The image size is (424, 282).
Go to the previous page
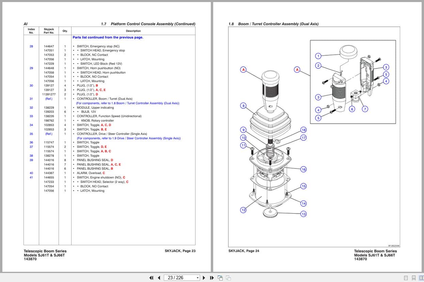pyautogui.click(x=159, y=278)
